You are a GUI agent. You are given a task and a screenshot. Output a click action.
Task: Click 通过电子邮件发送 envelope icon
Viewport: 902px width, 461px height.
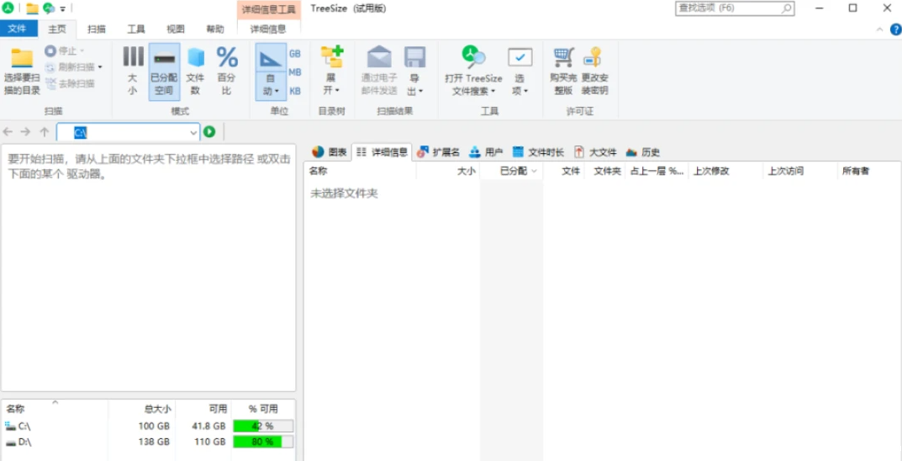click(379, 56)
